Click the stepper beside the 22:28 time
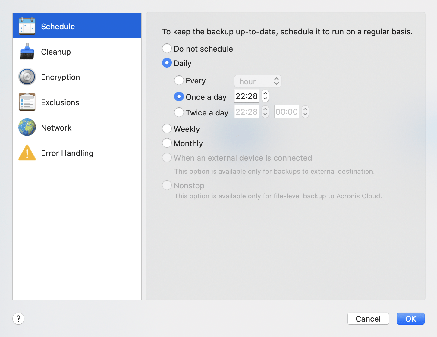This screenshot has height=337, width=437. 265,96
